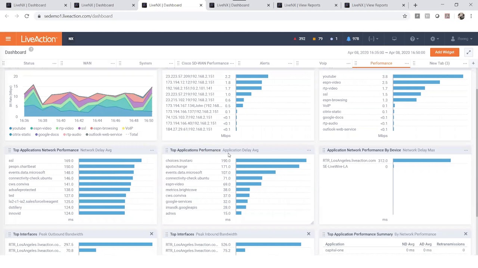
Task: Toggle citrix-static series in chart legend
Action: pyautogui.click(x=20, y=134)
